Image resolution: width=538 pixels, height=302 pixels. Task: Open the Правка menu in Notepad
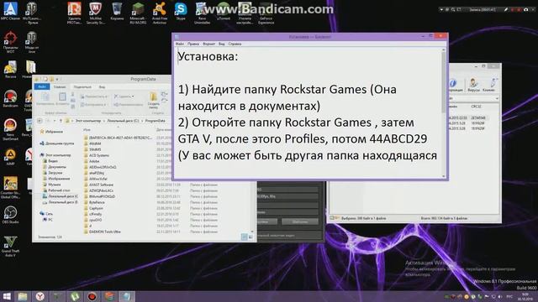point(193,44)
